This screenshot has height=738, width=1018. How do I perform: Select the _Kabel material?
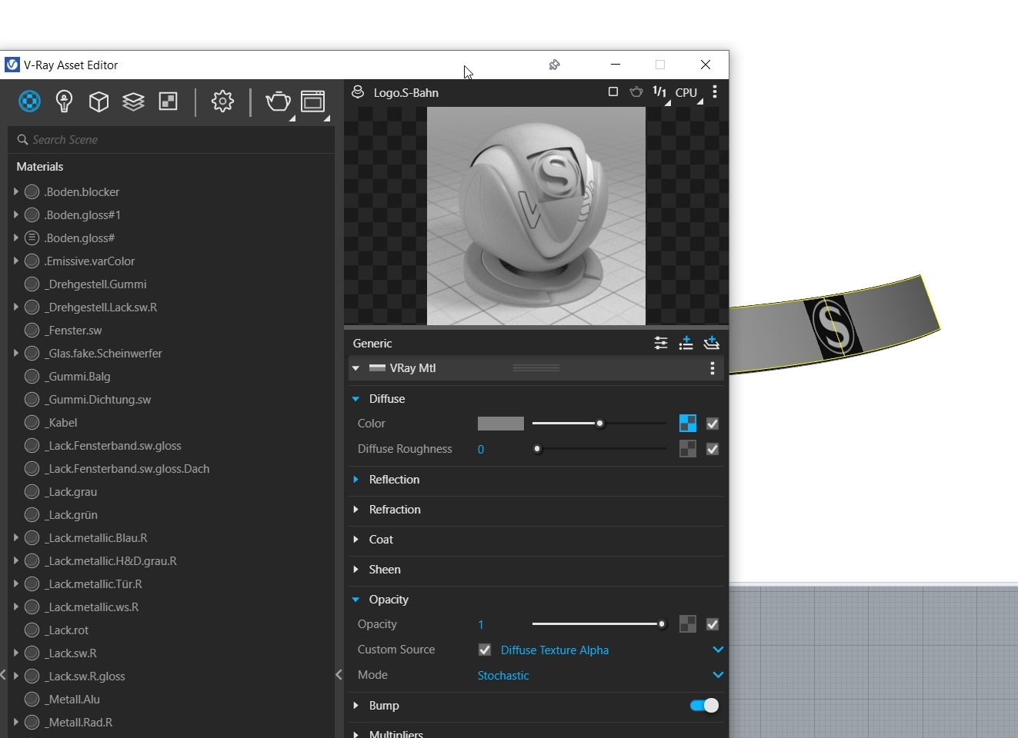click(x=61, y=422)
